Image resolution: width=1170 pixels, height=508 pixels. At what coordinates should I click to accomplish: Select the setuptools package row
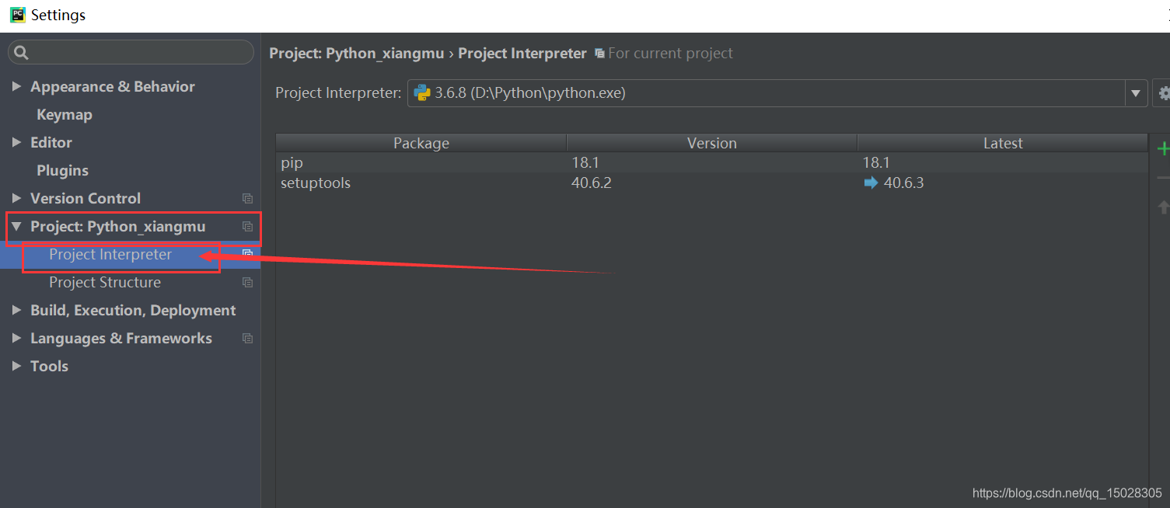711,183
